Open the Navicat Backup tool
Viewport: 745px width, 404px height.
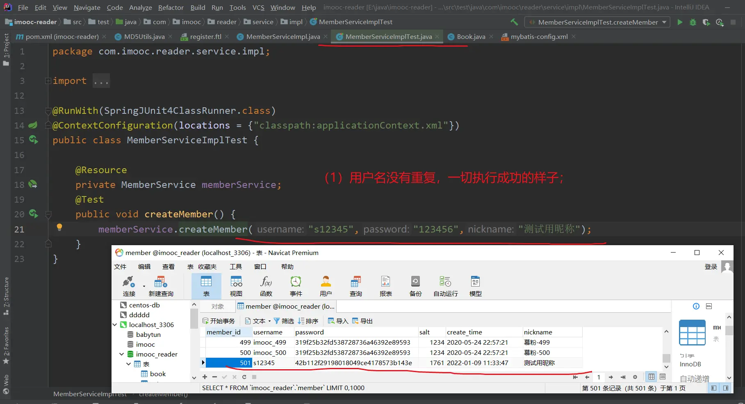point(415,286)
